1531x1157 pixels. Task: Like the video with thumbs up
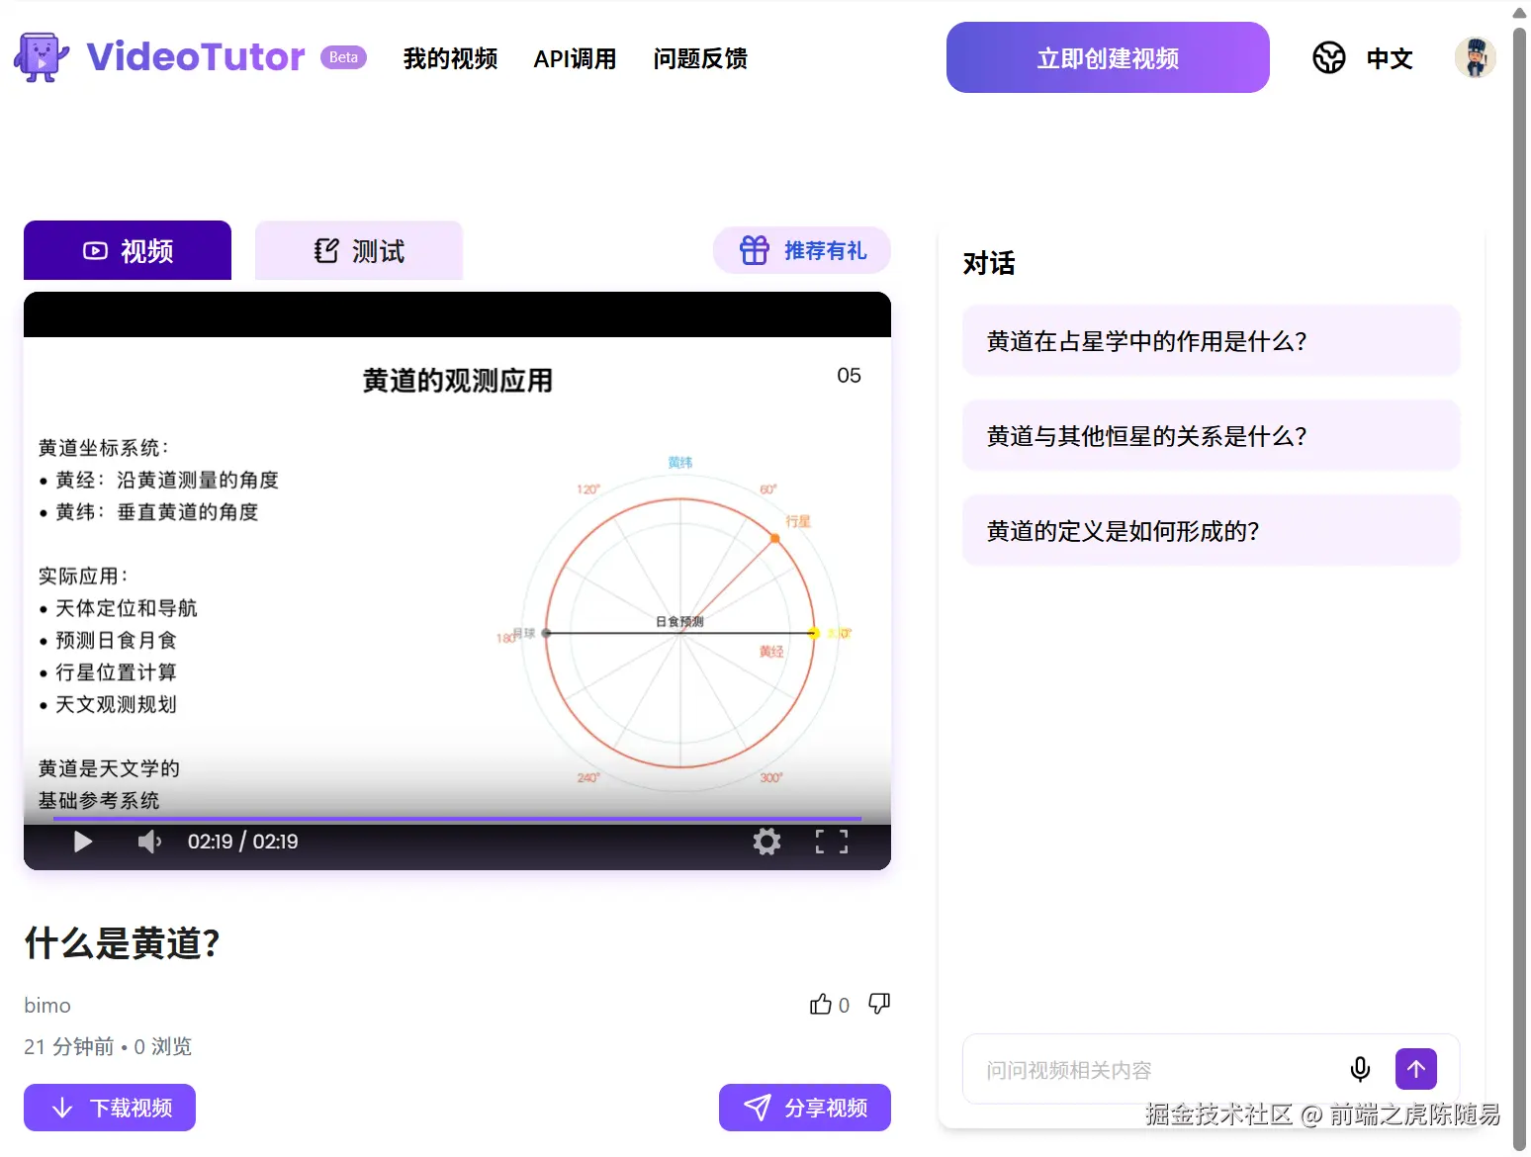(x=821, y=1005)
